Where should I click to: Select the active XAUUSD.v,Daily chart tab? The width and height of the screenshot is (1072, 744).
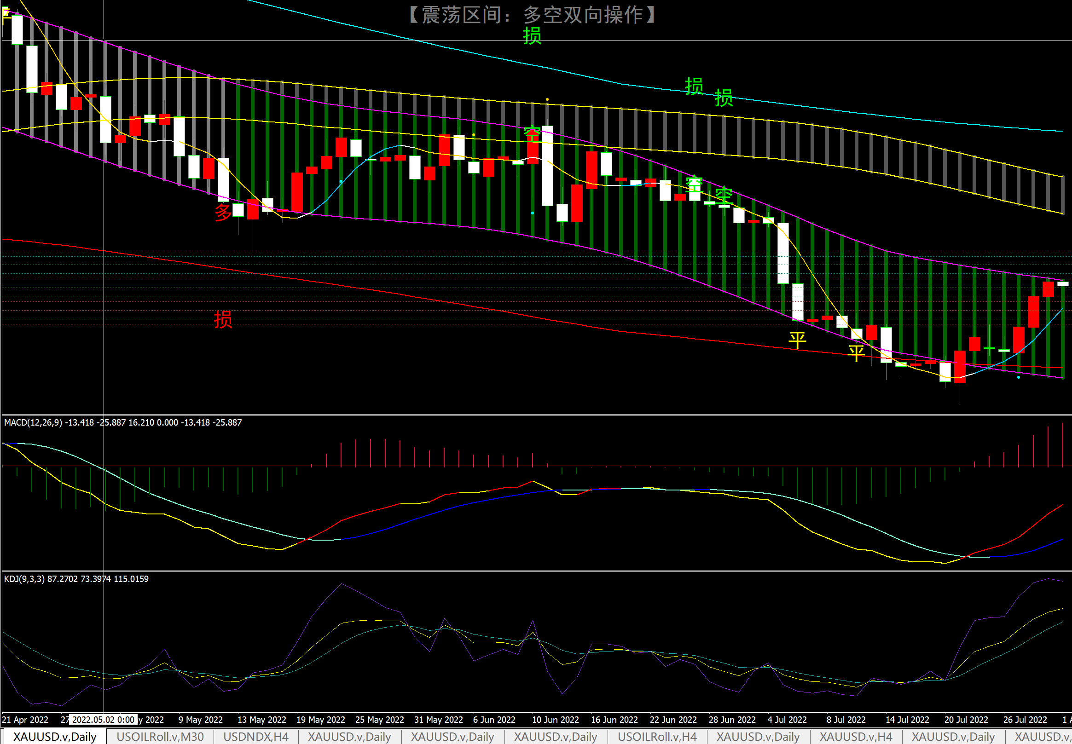(55, 737)
